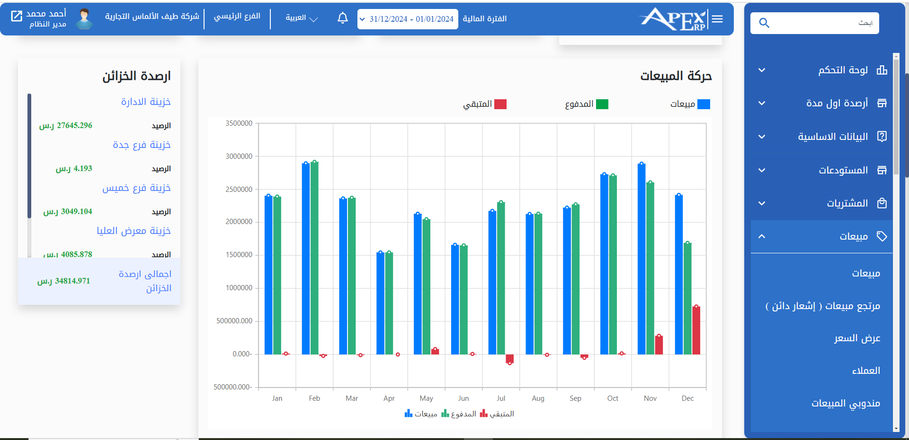Open notifications via the bell icon
909x440 pixels.
pos(342,17)
